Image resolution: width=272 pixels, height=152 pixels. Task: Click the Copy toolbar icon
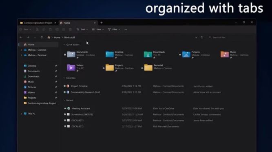pyautogui.click(x=44, y=29)
